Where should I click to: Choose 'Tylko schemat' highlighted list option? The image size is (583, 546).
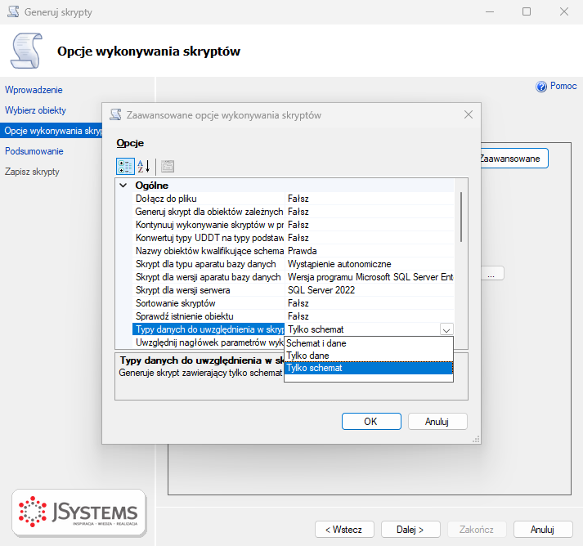pos(369,368)
